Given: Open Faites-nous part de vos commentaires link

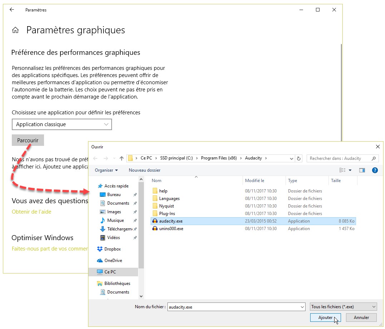Looking at the screenshot, I should (50, 249).
